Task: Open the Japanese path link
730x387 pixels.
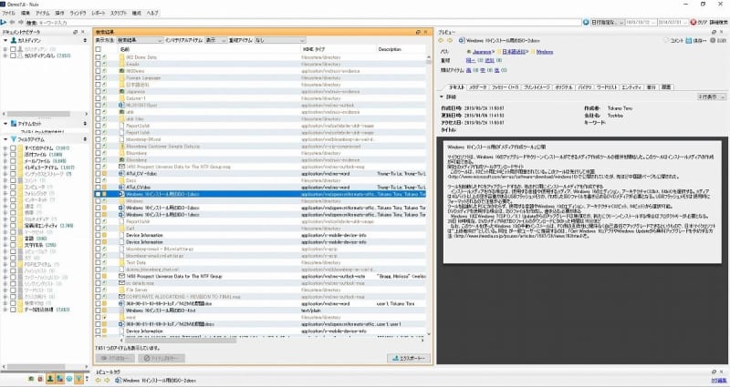Action: coord(482,52)
